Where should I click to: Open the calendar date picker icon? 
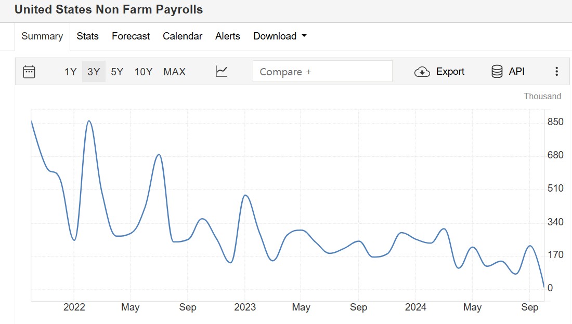[29, 72]
